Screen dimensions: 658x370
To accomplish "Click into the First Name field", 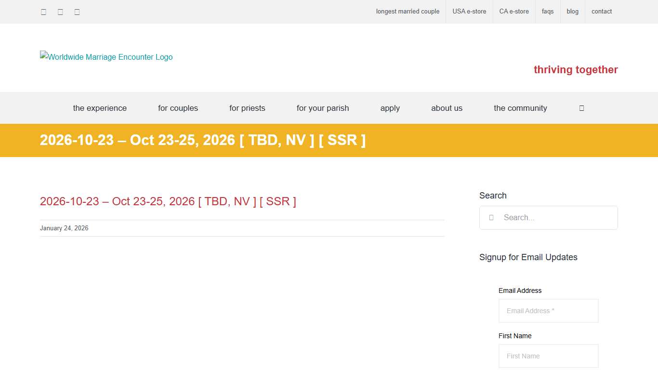I will (548, 356).
